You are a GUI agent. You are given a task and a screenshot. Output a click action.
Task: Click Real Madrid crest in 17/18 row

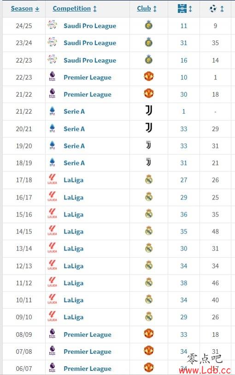pyautogui.click(x=149, y=180)
